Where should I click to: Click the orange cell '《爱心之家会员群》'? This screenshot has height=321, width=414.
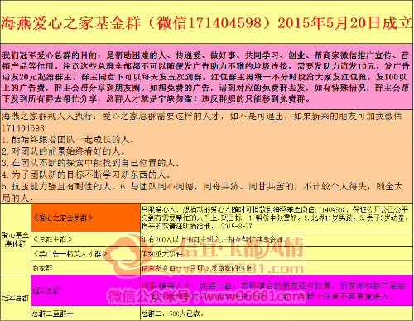pyautogui.click(x=86, y=218)
